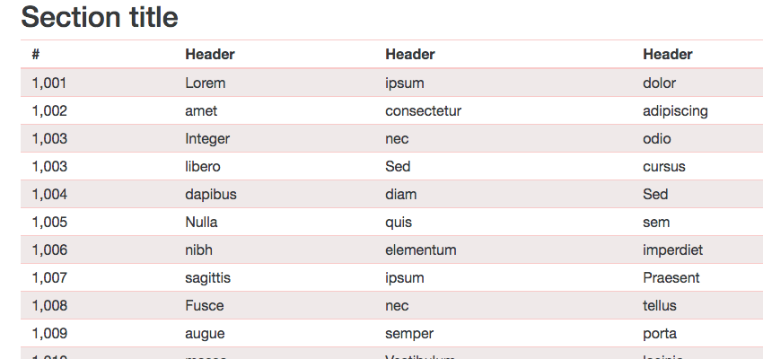
Task: Select the elementum cell
Action: 421,250
